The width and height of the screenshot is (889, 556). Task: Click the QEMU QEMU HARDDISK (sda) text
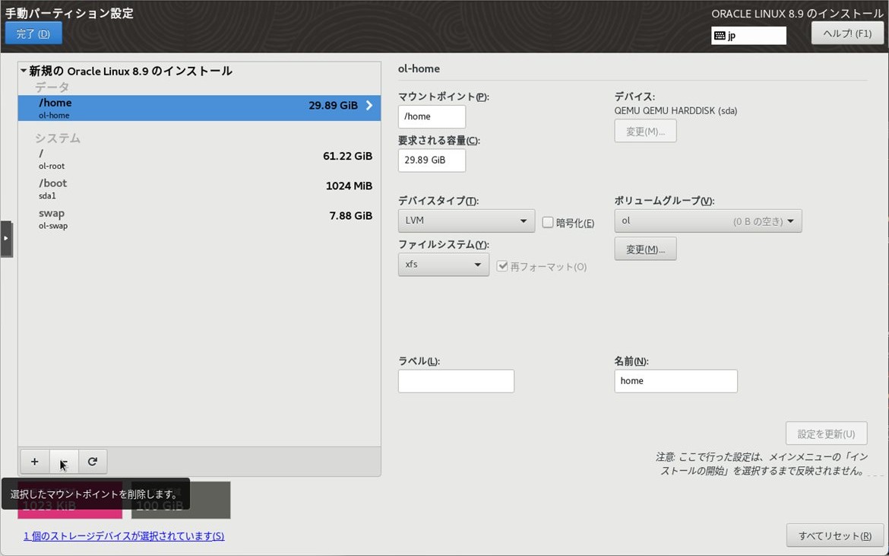click(675, 110)
